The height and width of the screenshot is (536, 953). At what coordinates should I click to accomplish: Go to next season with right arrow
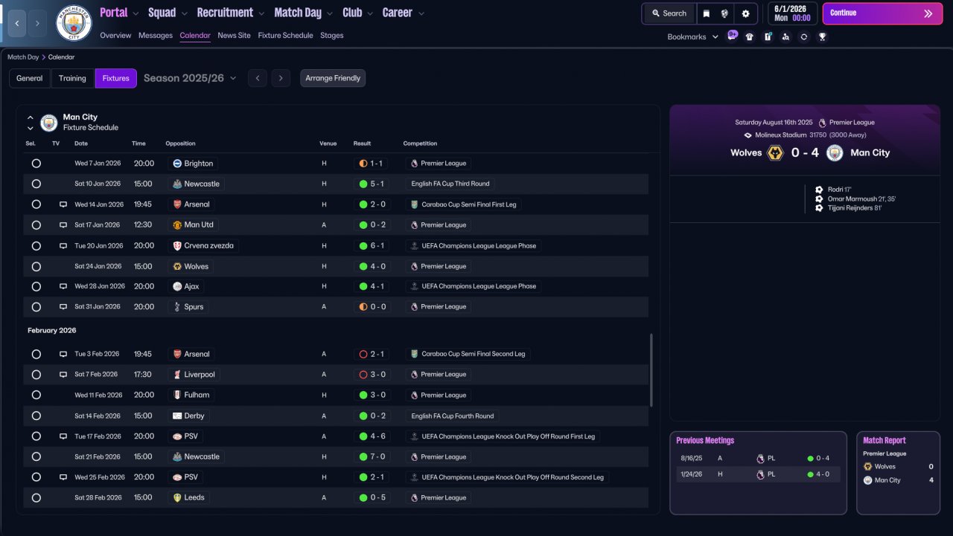(281, 78)
